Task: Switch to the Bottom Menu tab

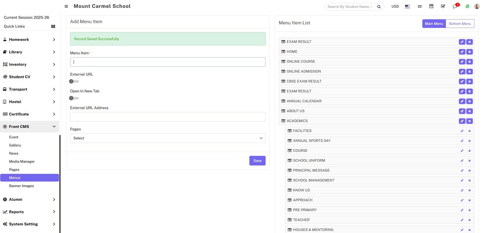Action: 460,24
